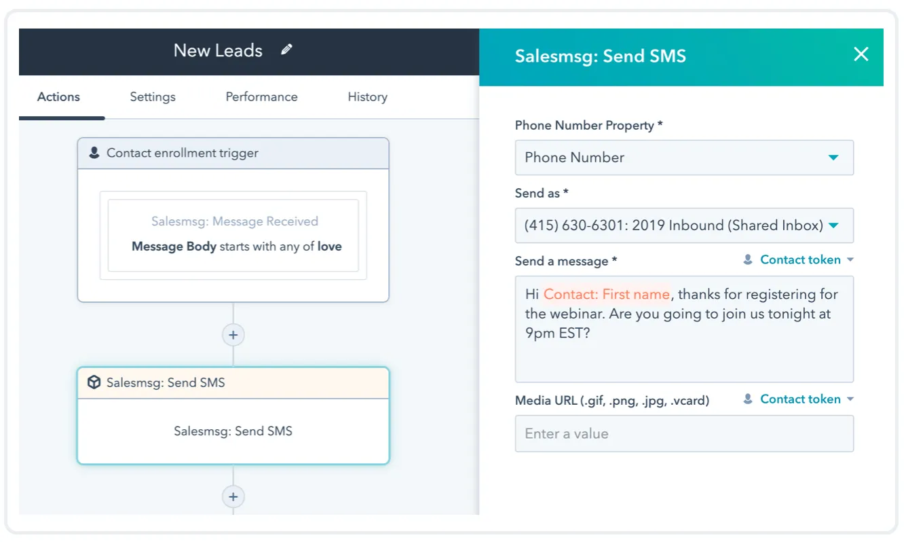
Task: Click the plus icon beneath the Send SMS action
Action: 233,496
